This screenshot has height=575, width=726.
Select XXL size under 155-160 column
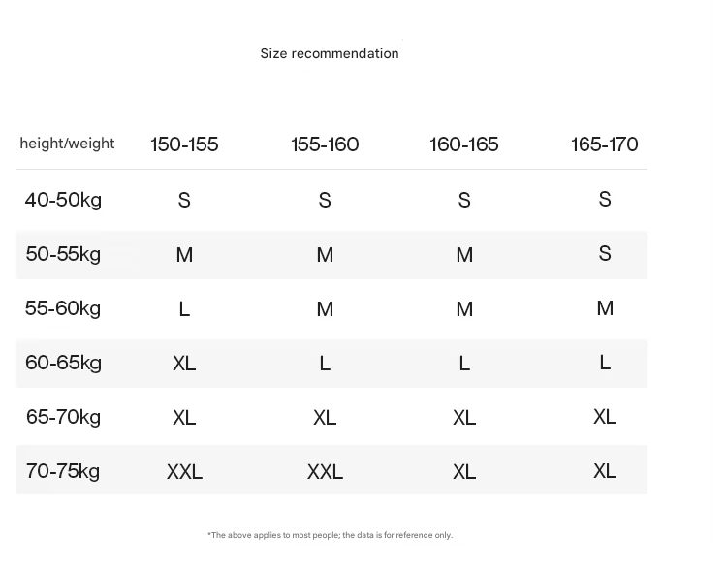coord(325,472)
